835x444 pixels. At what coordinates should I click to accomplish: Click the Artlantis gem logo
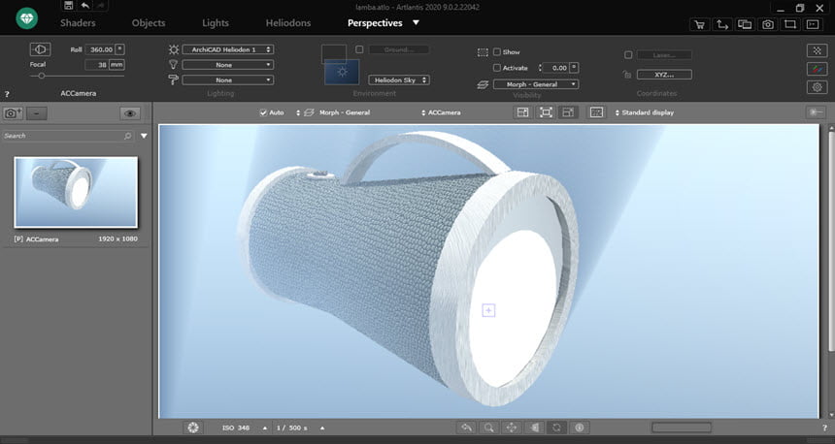click(26, 19)
